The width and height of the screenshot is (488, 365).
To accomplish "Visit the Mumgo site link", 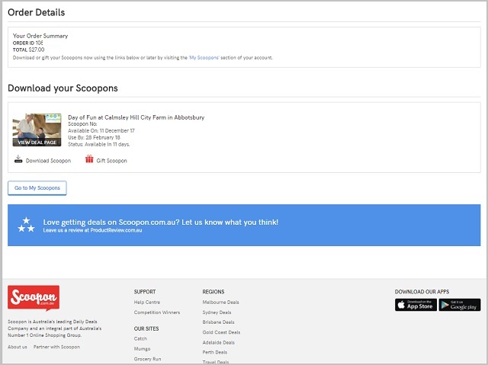I will [142, 349].
